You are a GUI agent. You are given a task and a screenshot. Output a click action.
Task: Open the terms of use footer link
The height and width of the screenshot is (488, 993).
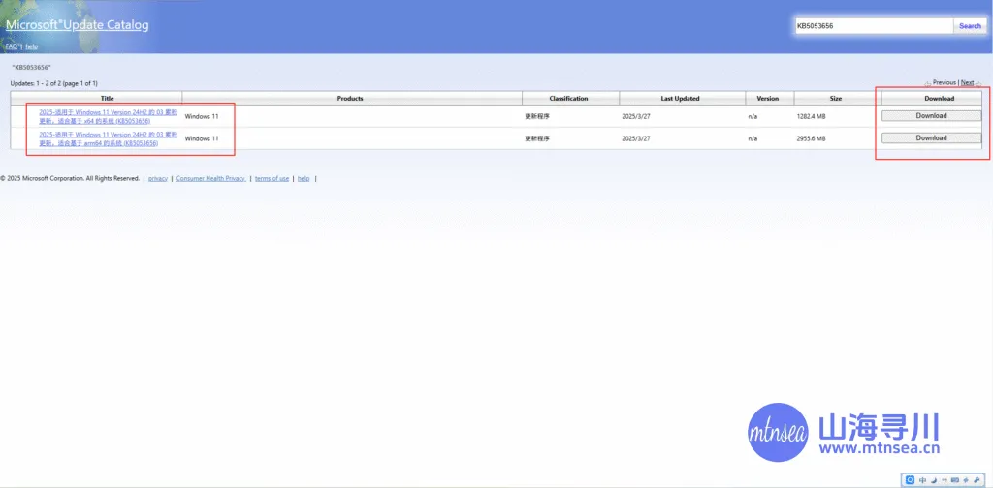(272, 179)
